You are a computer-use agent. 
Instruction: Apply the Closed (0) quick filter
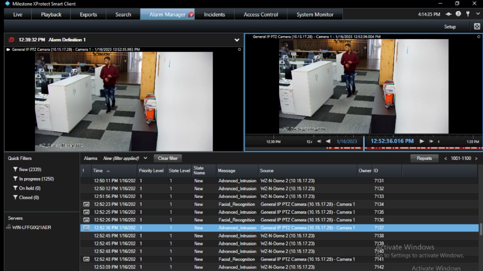[x=26, y=197]
